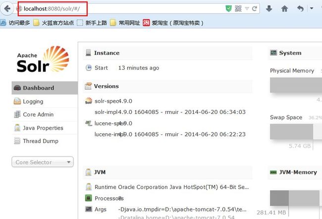The height and width of the screenshot is (219, 322).
Task: Click the Apache Solr logo
Action: (x=43, y=59)
